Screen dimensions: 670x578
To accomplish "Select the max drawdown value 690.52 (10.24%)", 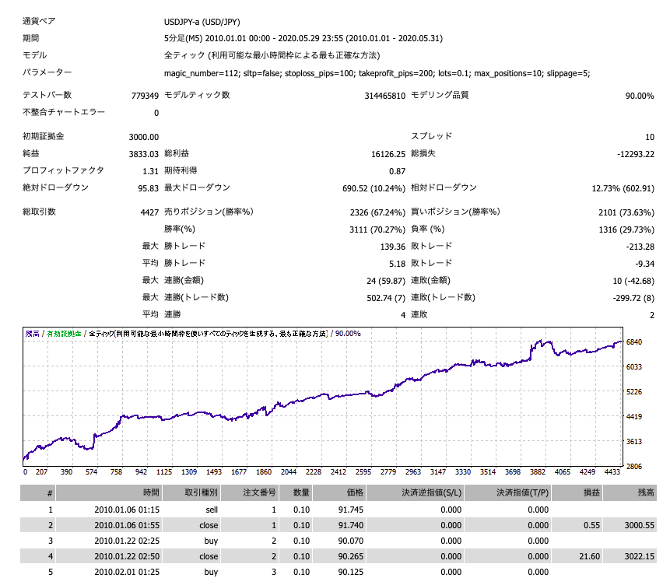I will click(374, 188).
